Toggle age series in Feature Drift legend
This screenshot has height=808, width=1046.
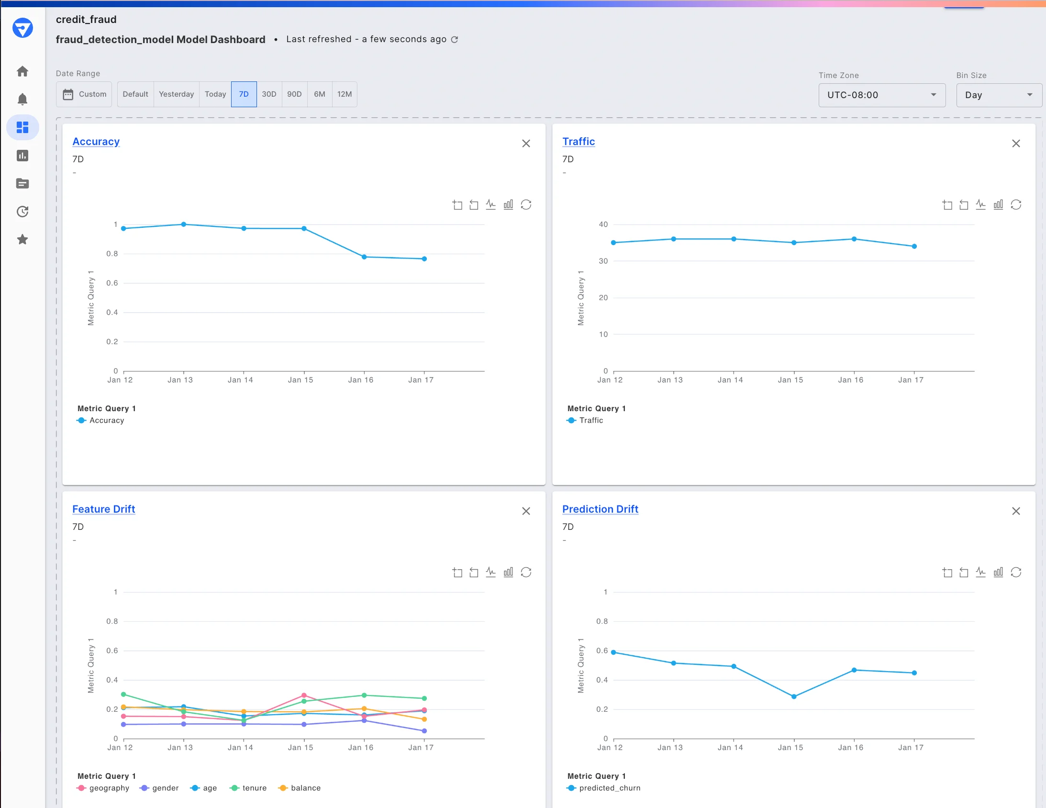(204, 788)
